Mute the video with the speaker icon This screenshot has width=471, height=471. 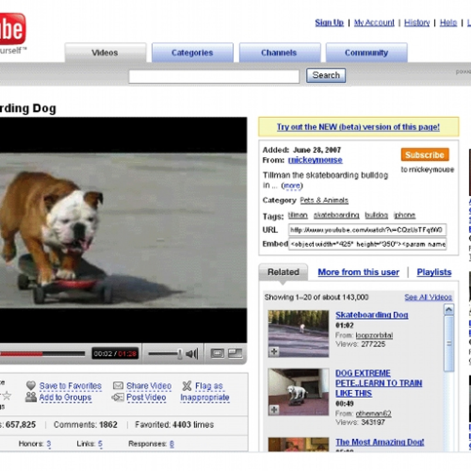coord(191,354)
